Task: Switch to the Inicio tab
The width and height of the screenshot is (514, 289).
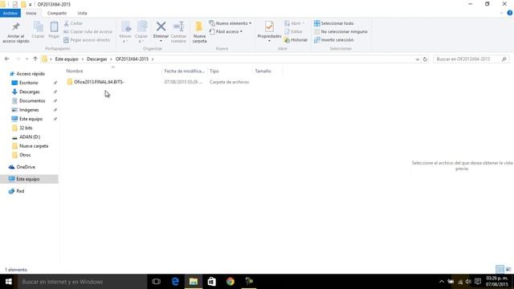Action: [x=31, y=13]
